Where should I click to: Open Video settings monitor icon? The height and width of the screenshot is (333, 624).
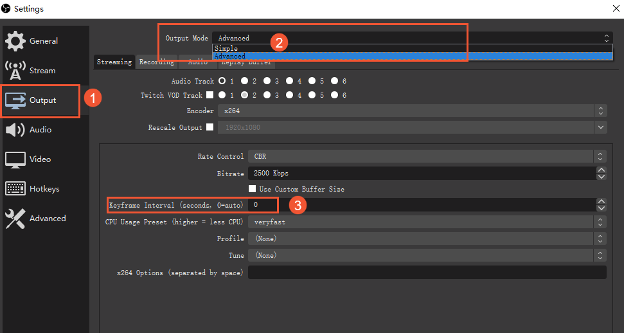pos(15,159)
